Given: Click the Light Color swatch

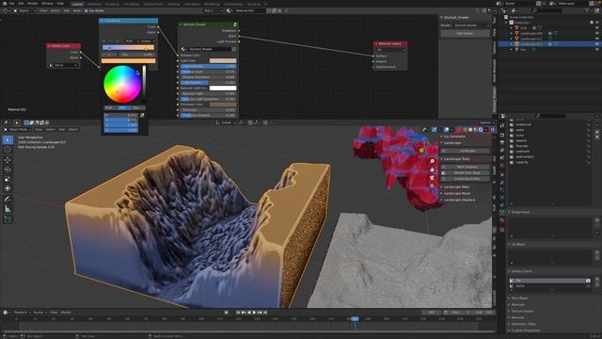Looking at the screenshot, I should [223, 60].
